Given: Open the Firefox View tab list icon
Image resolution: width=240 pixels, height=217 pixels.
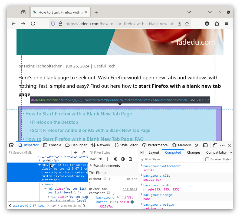Looking at the screenshot, I should click(23, 12).
